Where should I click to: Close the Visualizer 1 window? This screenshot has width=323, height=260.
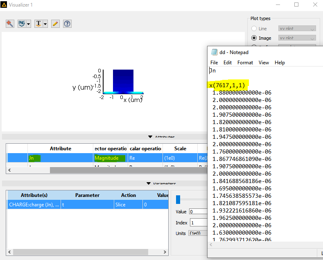(315, 5)
